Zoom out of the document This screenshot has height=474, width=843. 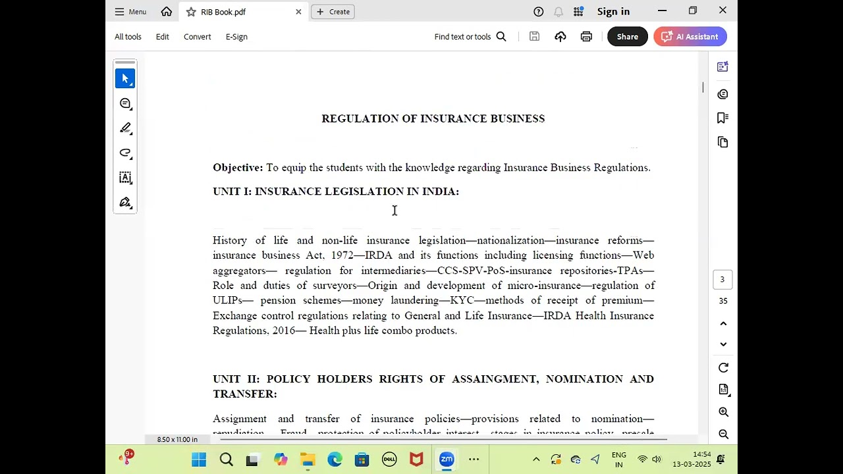pos(723,434)
